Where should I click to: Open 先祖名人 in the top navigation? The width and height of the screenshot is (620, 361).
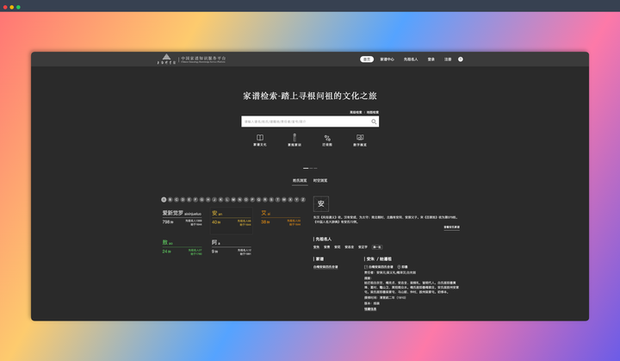411,59
